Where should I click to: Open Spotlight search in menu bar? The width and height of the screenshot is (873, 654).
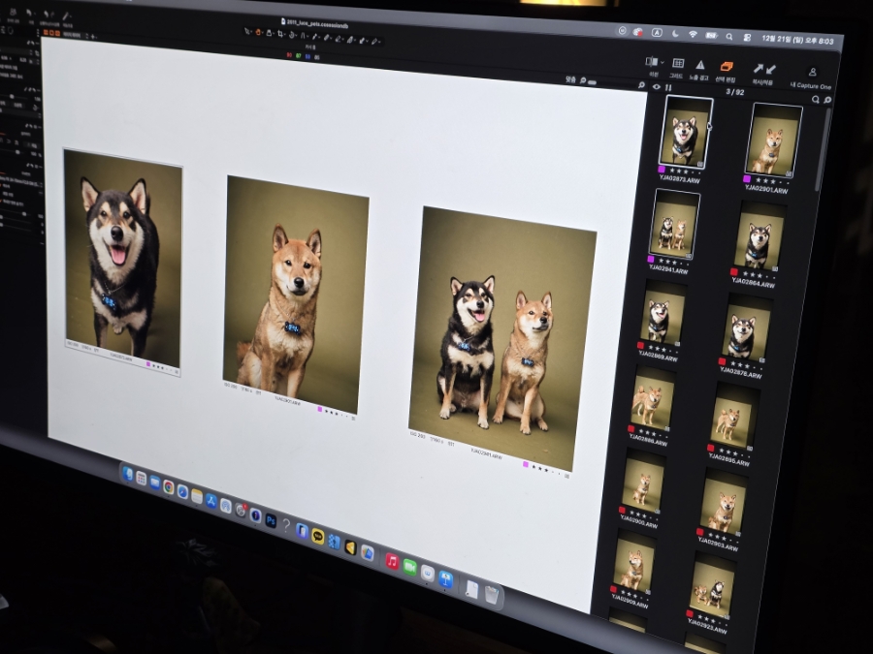(x=728, y=37)
